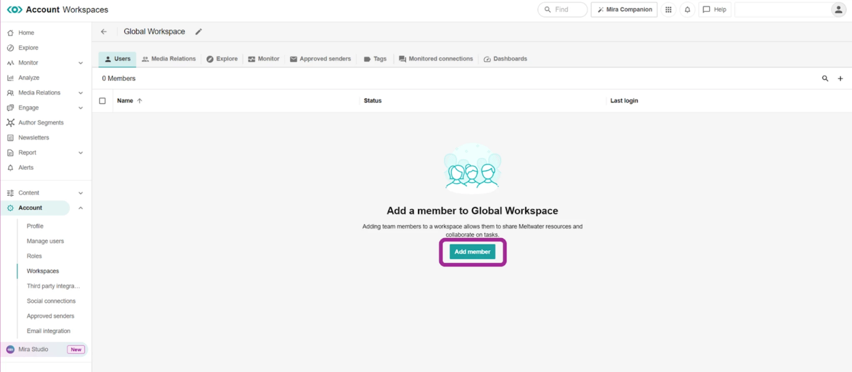Switch to the Approved senders tab

coord(320,59)
